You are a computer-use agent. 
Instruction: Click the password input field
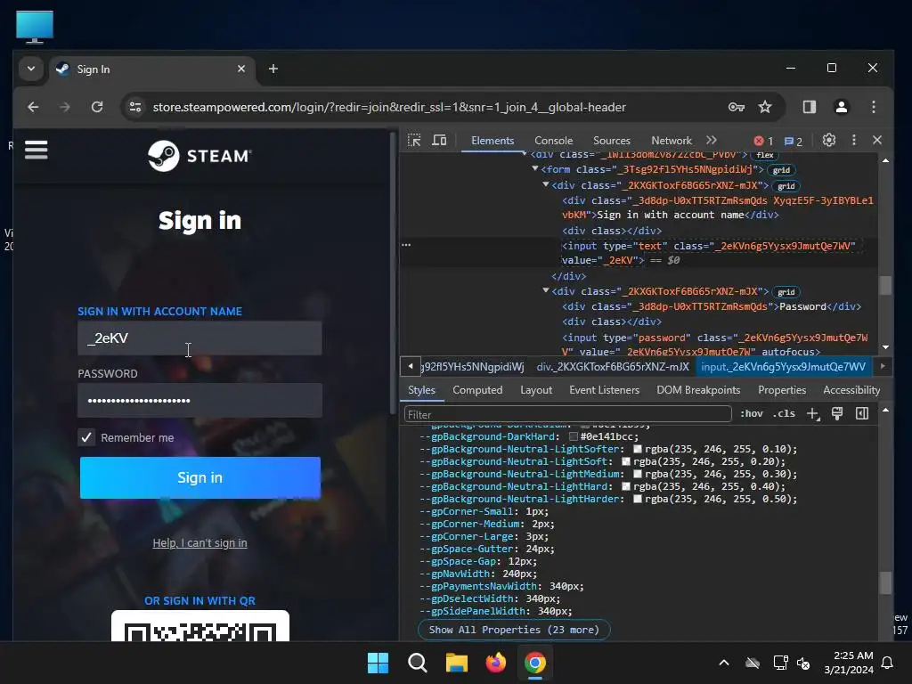(199, 400)
